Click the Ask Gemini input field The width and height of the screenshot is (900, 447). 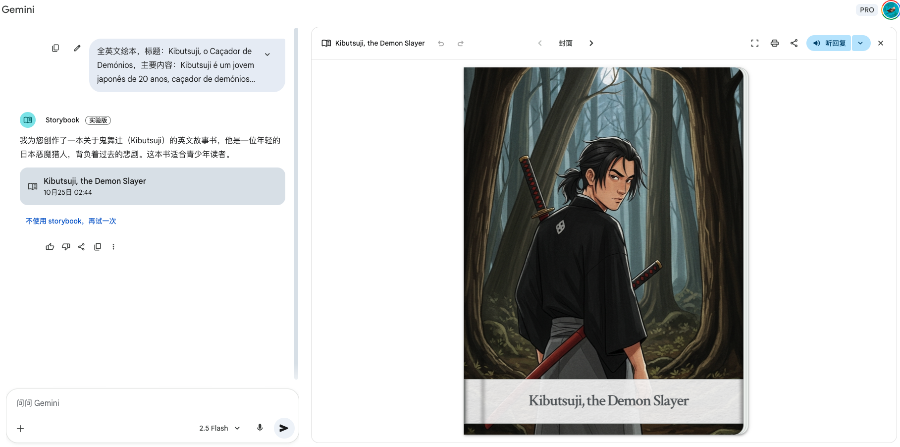(149, 403)
